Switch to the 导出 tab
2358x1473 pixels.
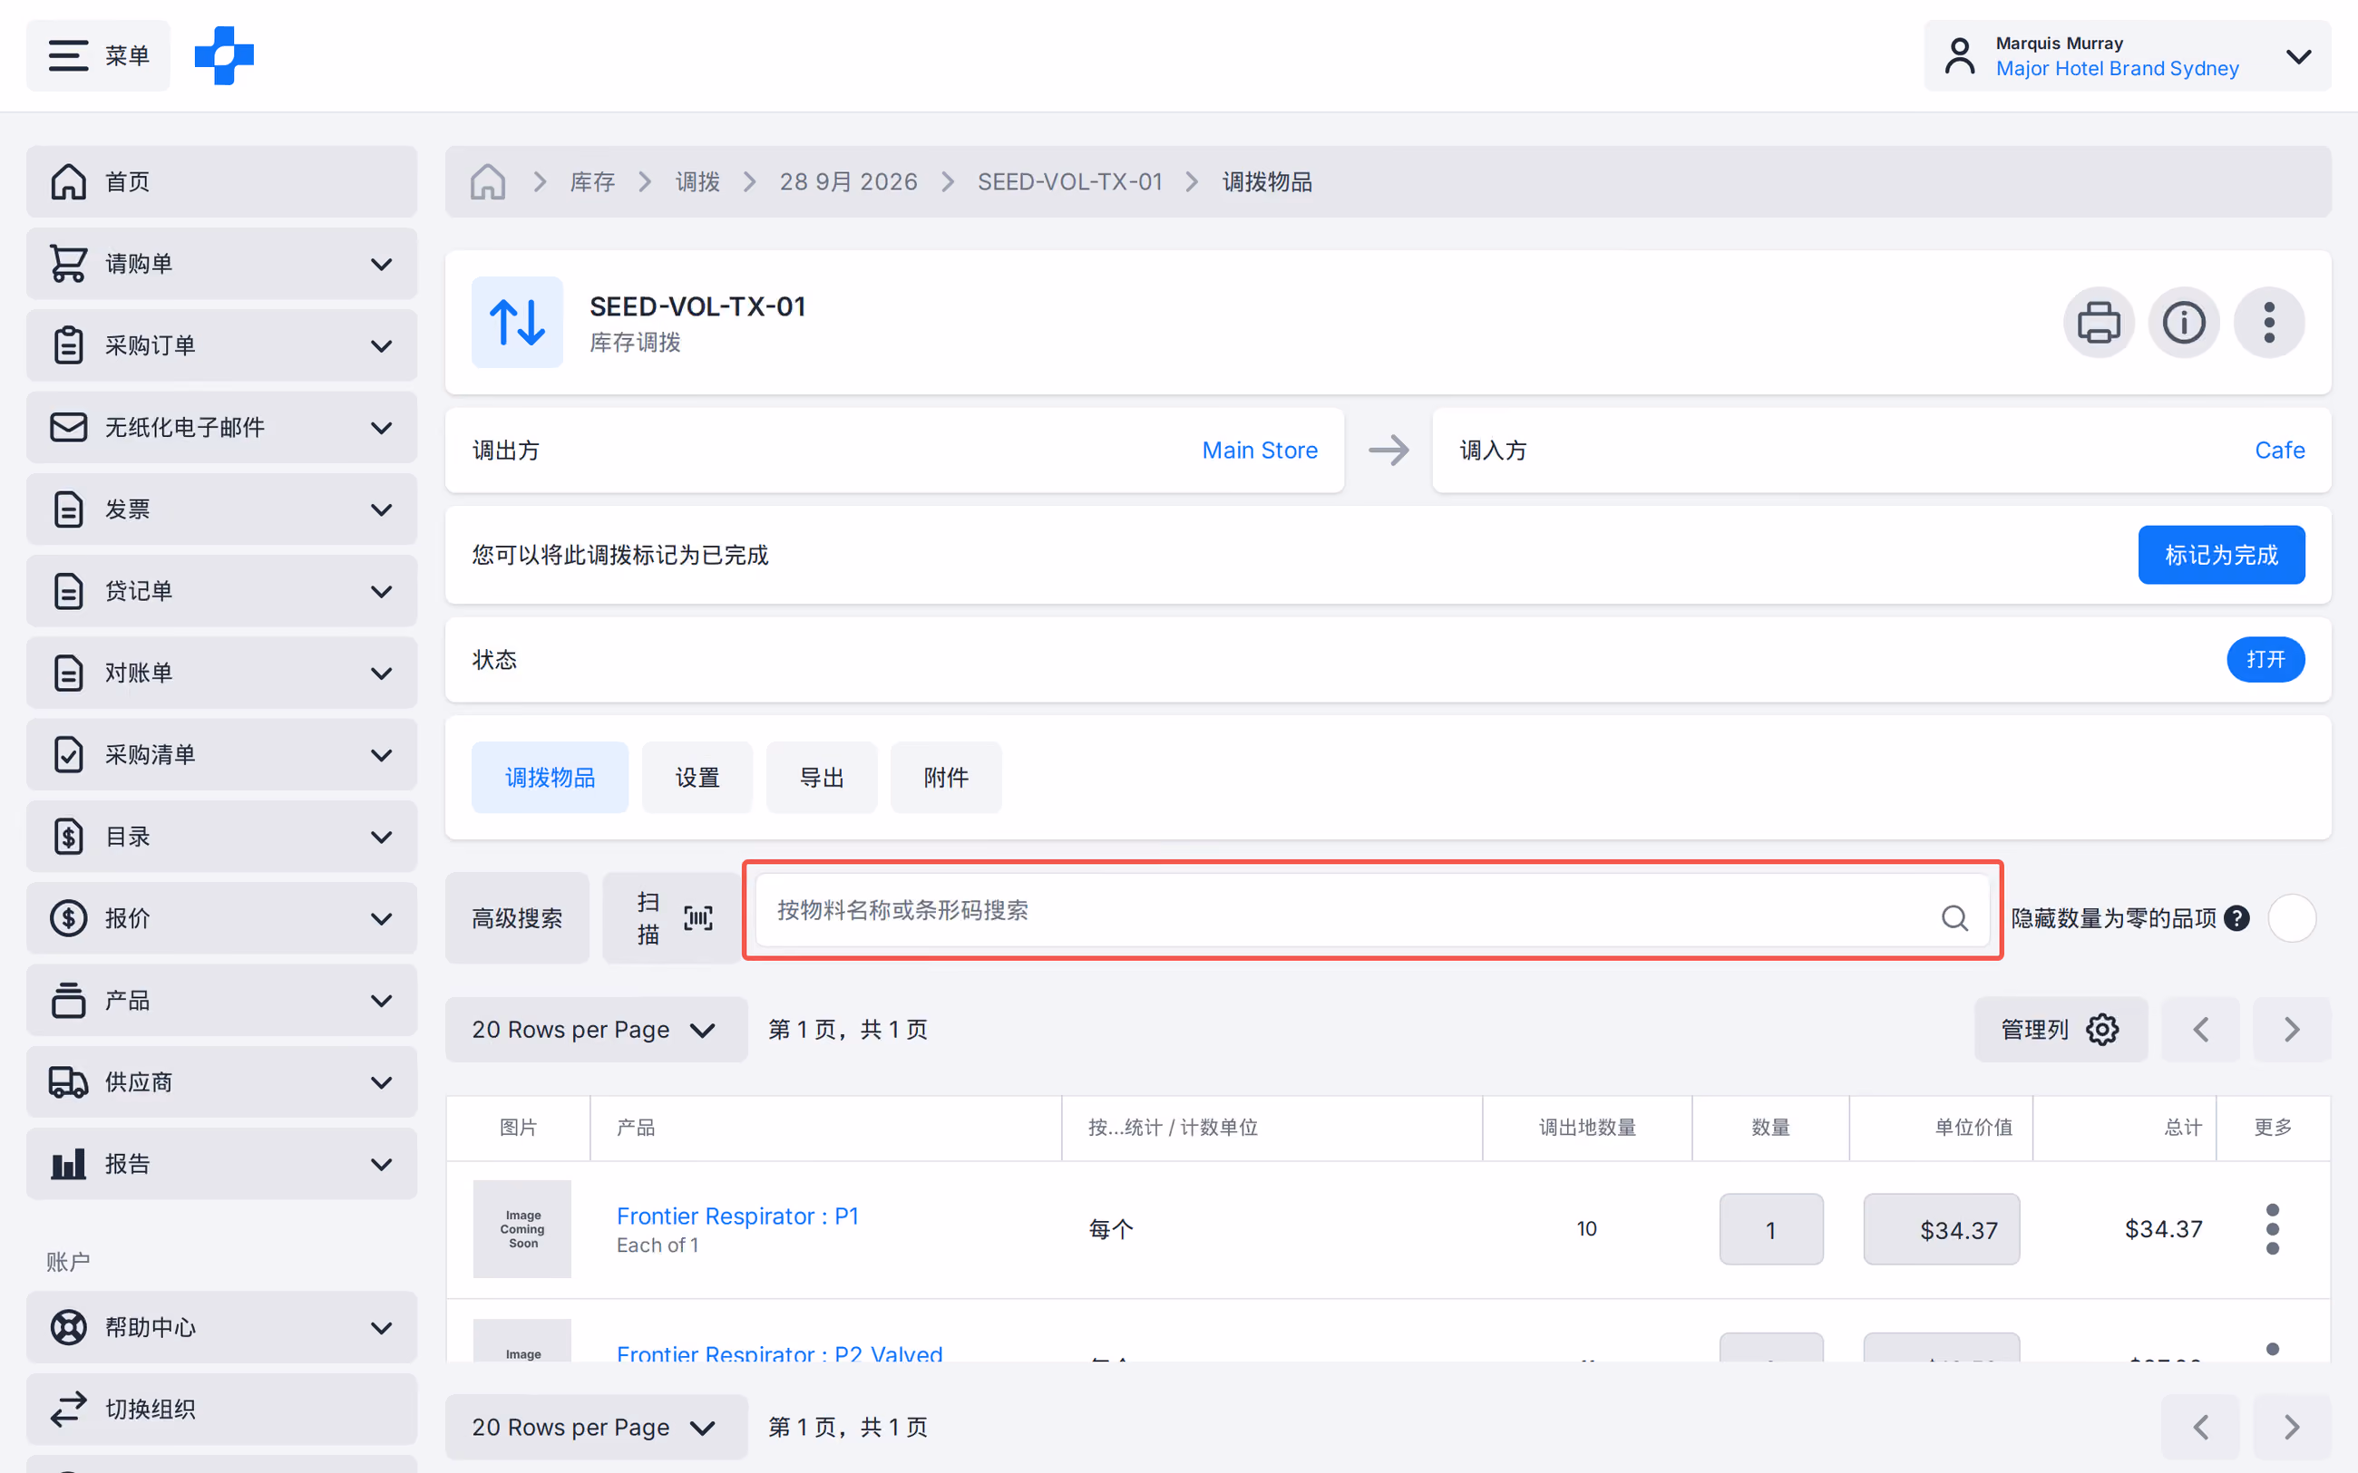(822, 778)
